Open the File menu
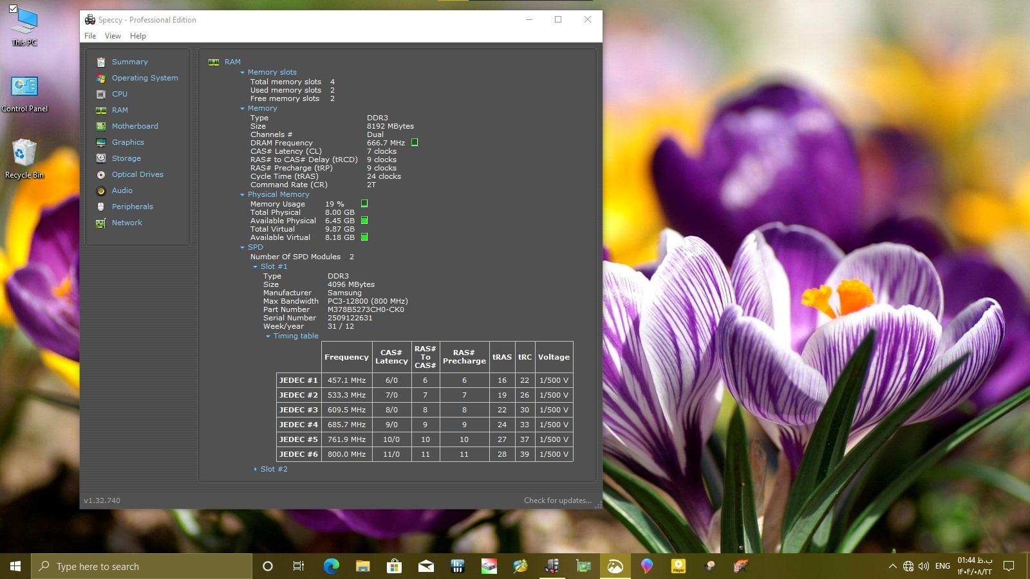 click(x=90, y=36)
